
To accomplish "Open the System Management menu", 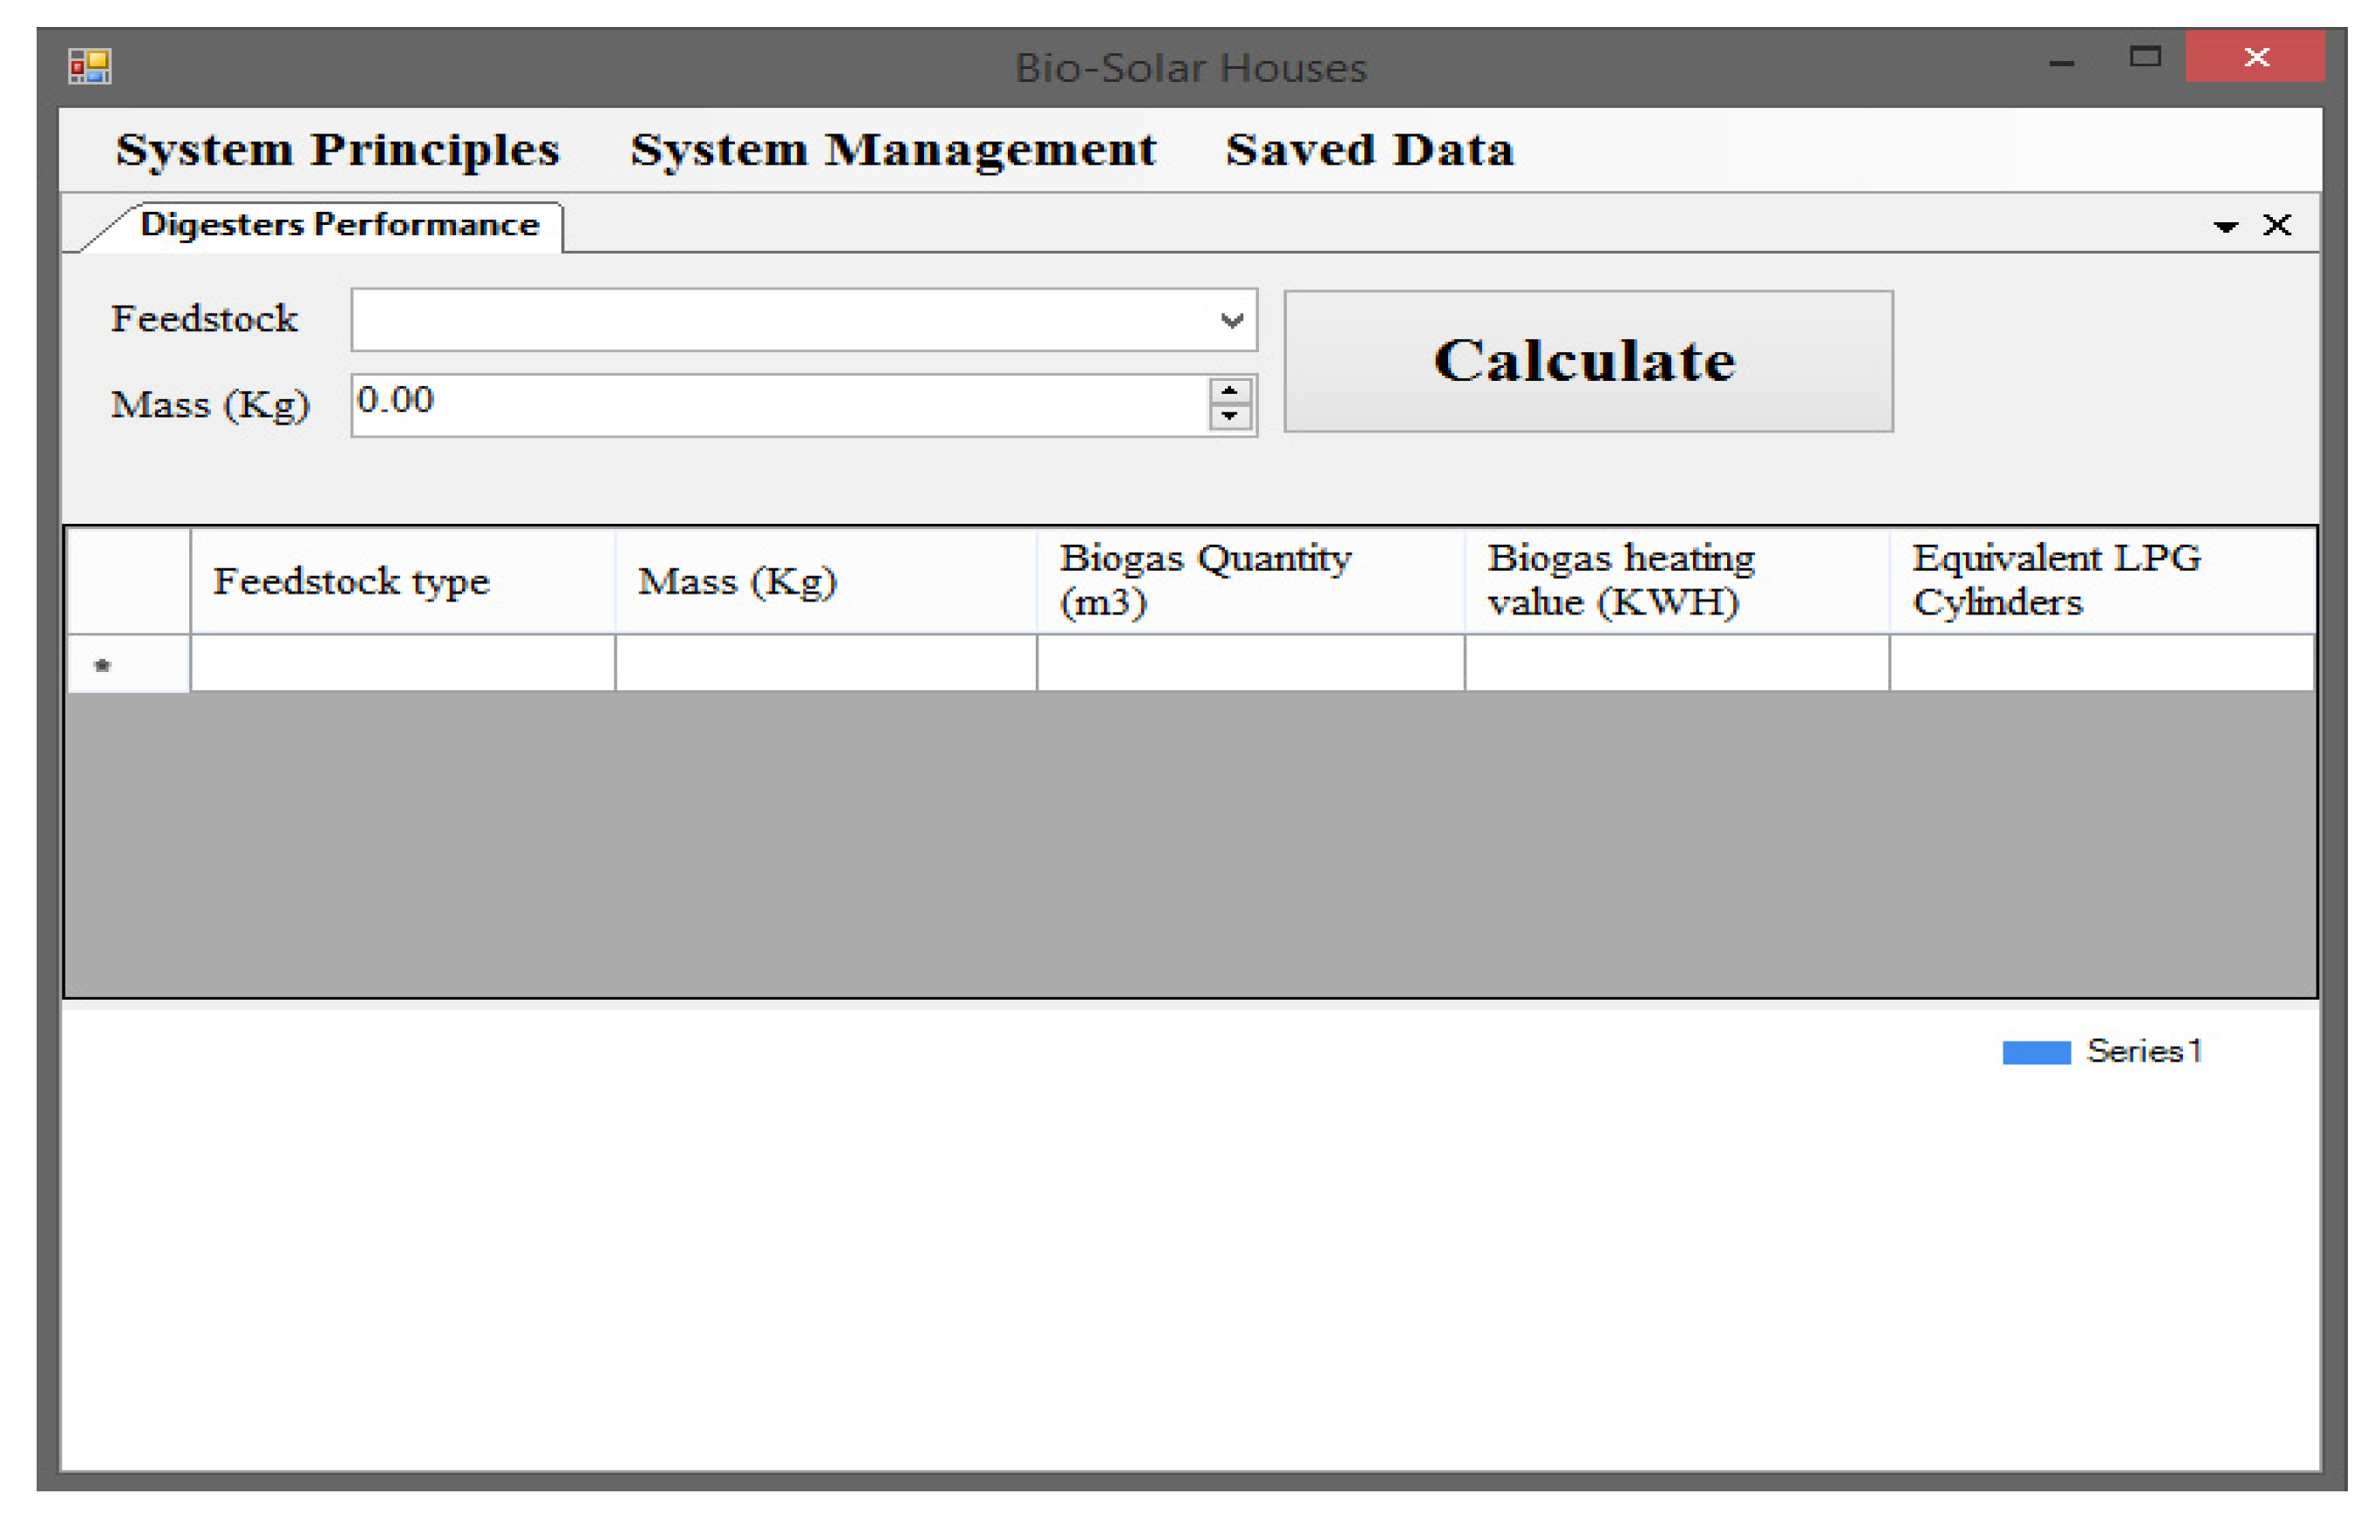I will pyautogui.click(x=894, y=150).
